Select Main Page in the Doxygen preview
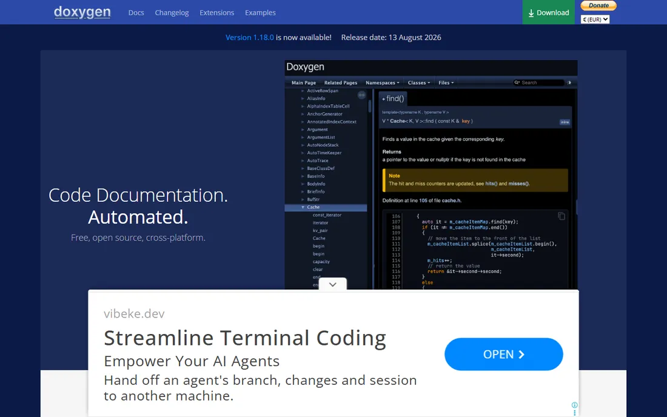 304,83
